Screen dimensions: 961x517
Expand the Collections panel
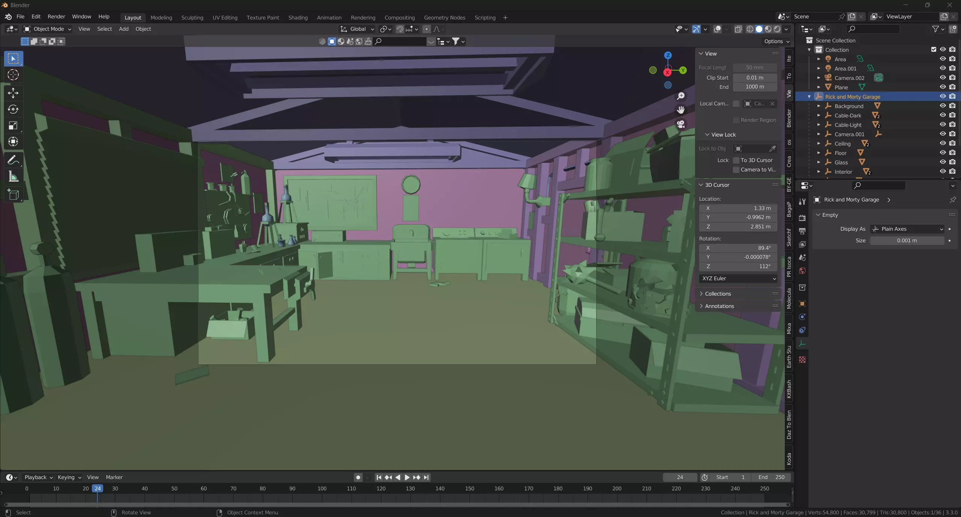pyautogui.click(x=718, y=294)
